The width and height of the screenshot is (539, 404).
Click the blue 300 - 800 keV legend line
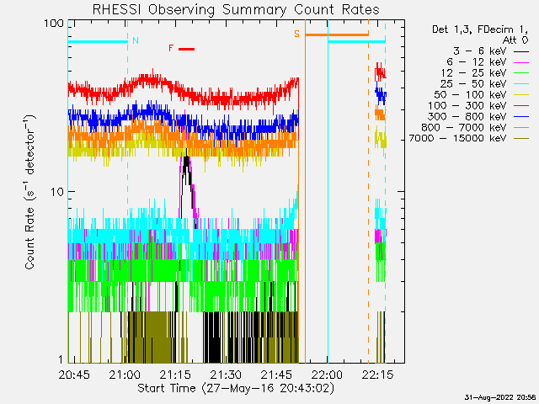pos(521,117)
